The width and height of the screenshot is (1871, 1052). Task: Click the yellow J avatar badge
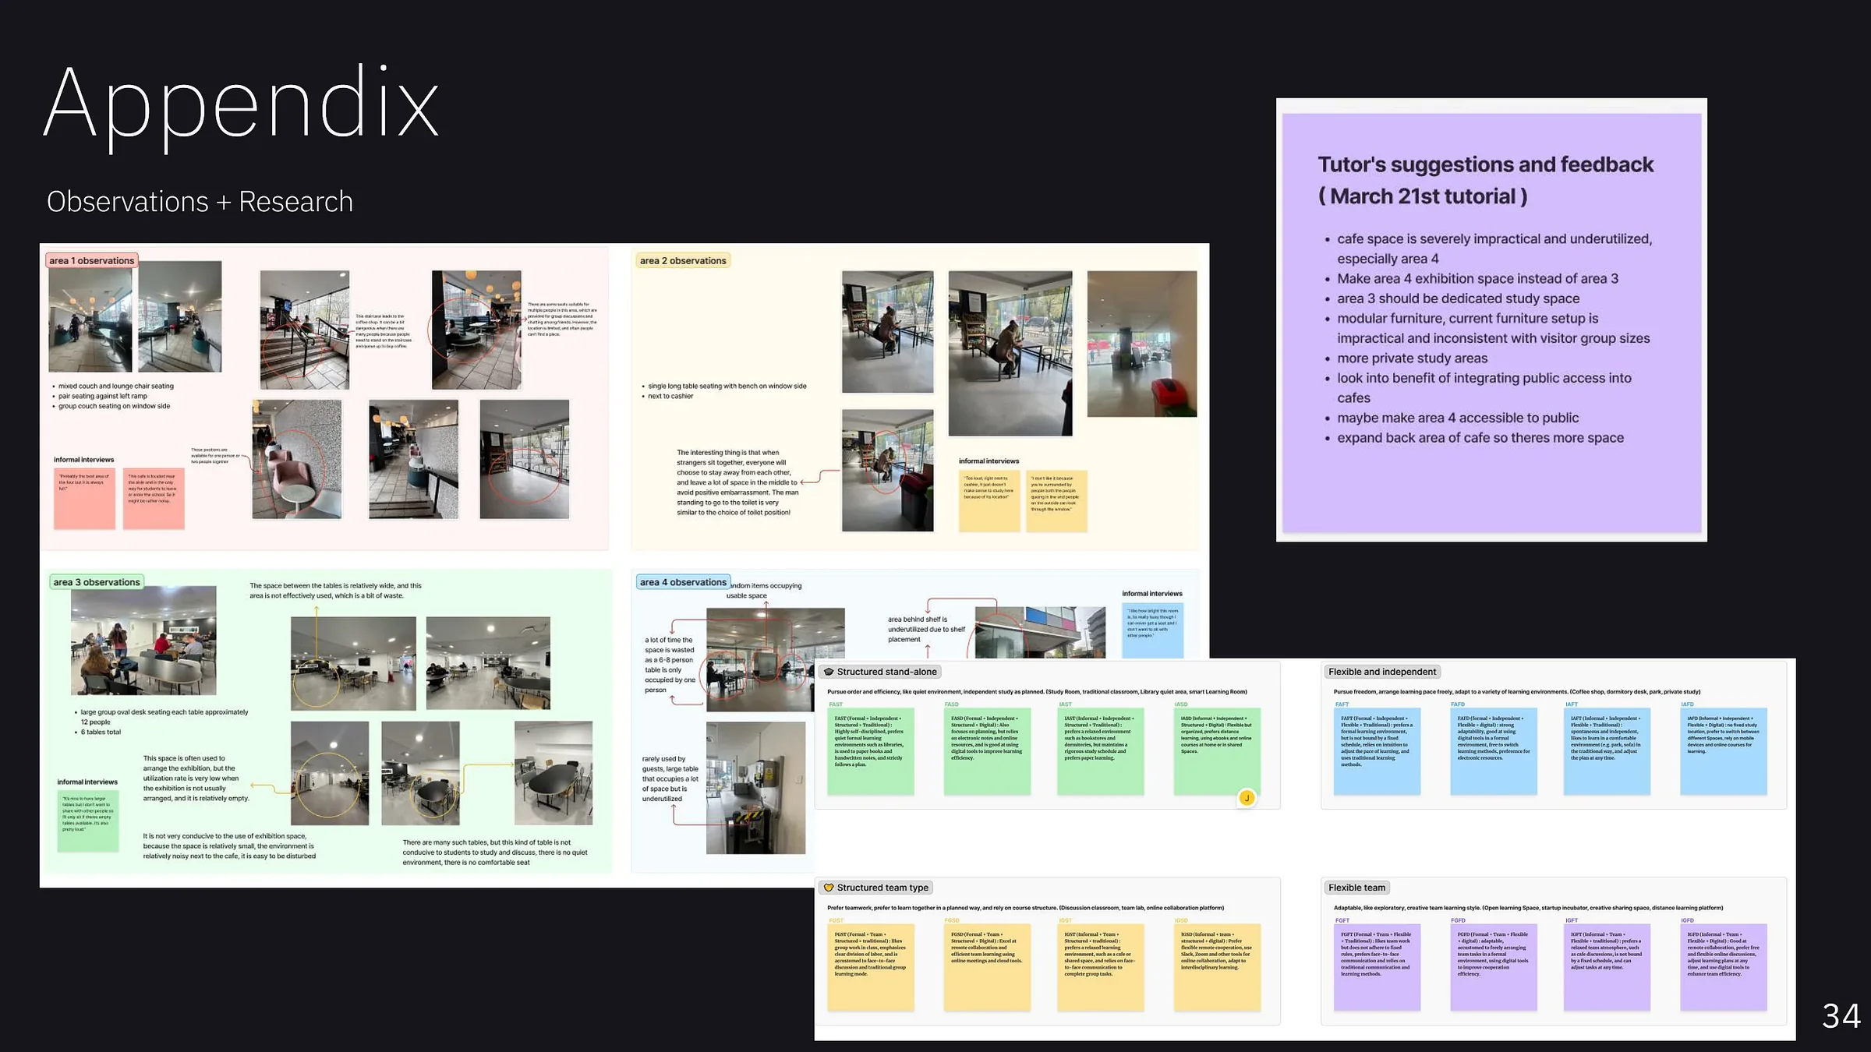pyautogui.click(x=1247, y=798)
